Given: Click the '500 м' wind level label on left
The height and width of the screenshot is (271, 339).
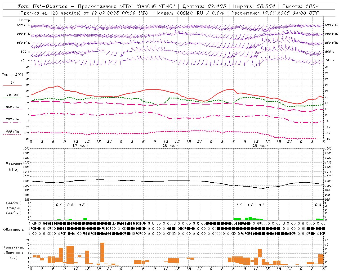Looking at the screenshot, I should [x=25, y=52].
